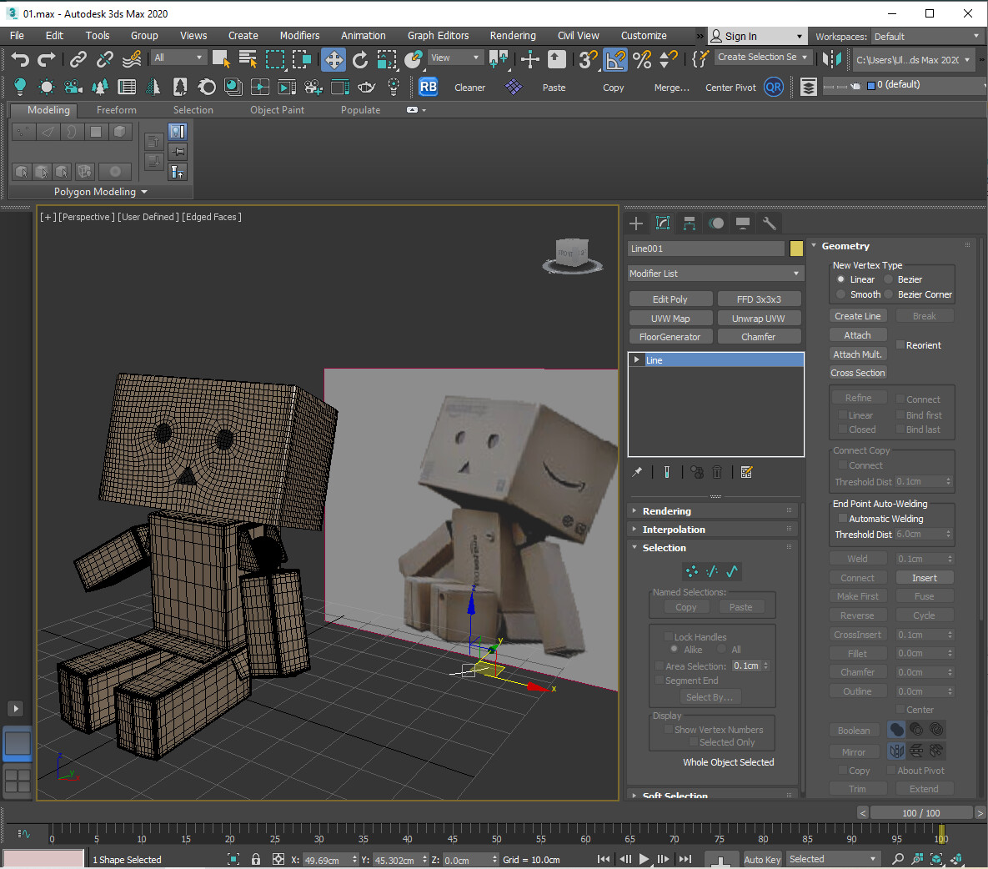Open the Create command panel tab
Screen dimensions: 988x869
[636, 223]
